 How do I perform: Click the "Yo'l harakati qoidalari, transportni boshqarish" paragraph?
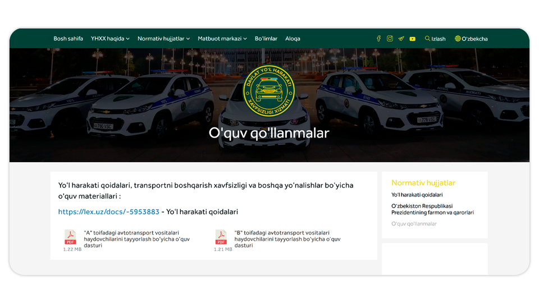coord(206,191)
